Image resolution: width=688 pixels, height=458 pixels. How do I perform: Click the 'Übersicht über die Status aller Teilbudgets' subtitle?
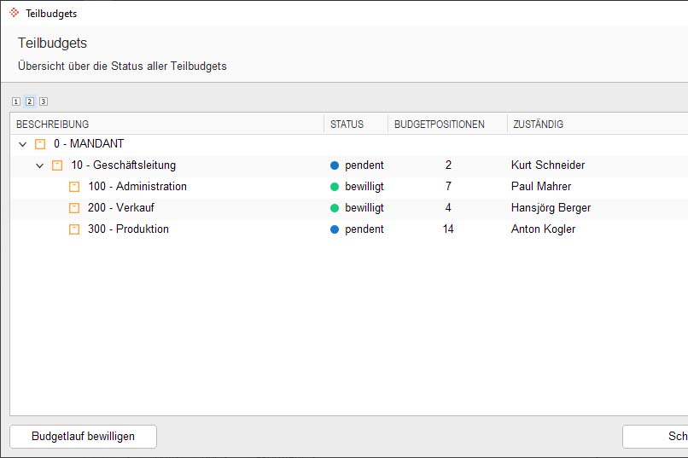pyautogui.click(x=122, y=67)
